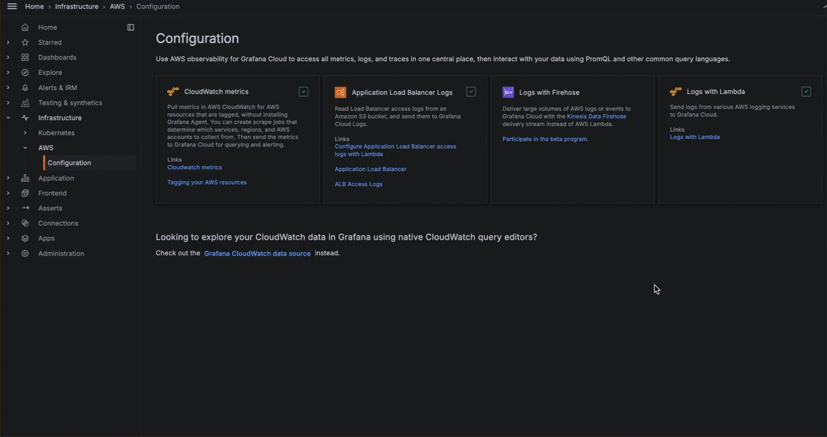Click the Apps stack icon
The height and width of the screenshot is (437, 827).
25,238
